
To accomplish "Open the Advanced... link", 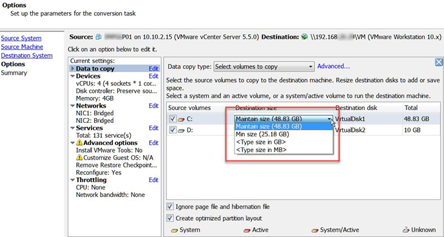I will tap(334, 66).
